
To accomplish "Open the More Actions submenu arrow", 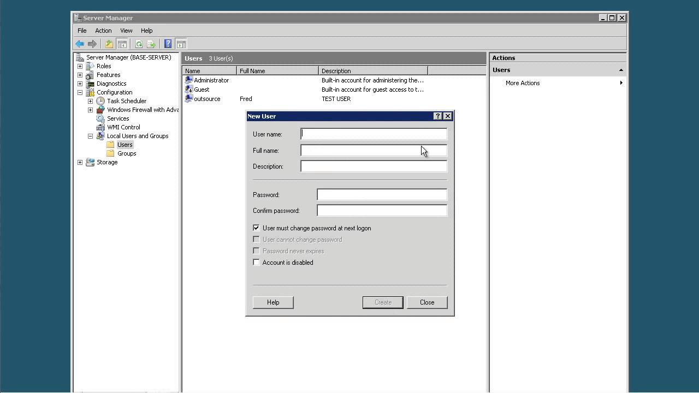I will (x=621, y=83).
